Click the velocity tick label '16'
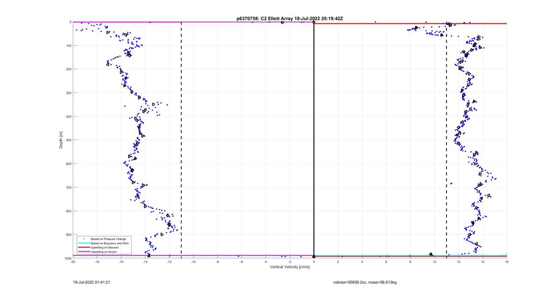The width and height of the screenshot is (560, 290). (x=507, y=262)
